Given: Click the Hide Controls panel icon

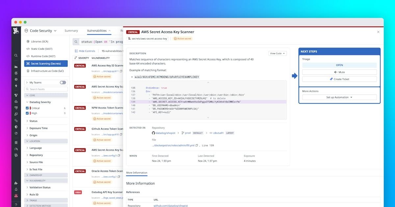Looking at the screenshot, I should [x=76, y=51].
